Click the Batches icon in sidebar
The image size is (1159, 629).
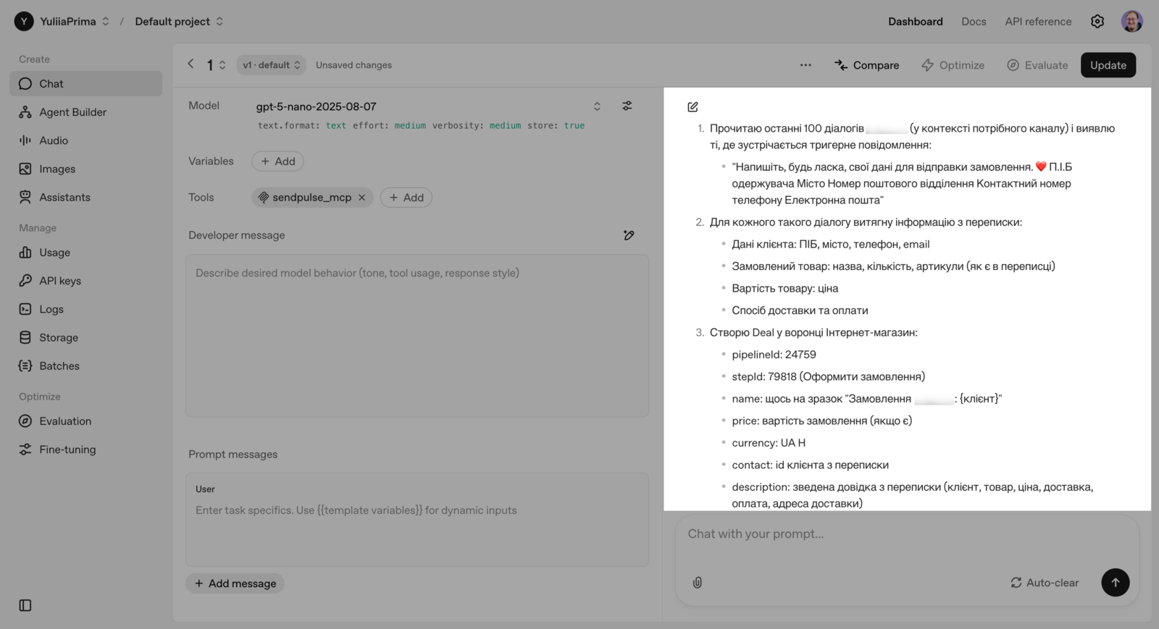tap(25, 366)
